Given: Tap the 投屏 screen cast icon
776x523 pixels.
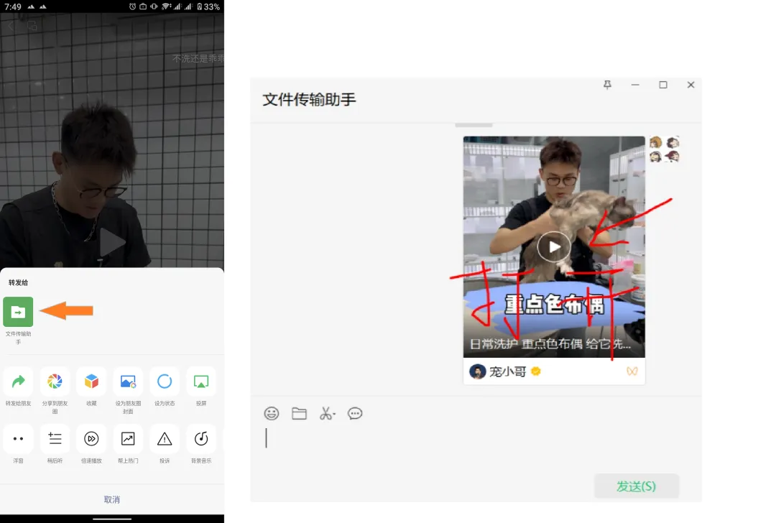Looking at the screenshot, I should click(201, 381).
